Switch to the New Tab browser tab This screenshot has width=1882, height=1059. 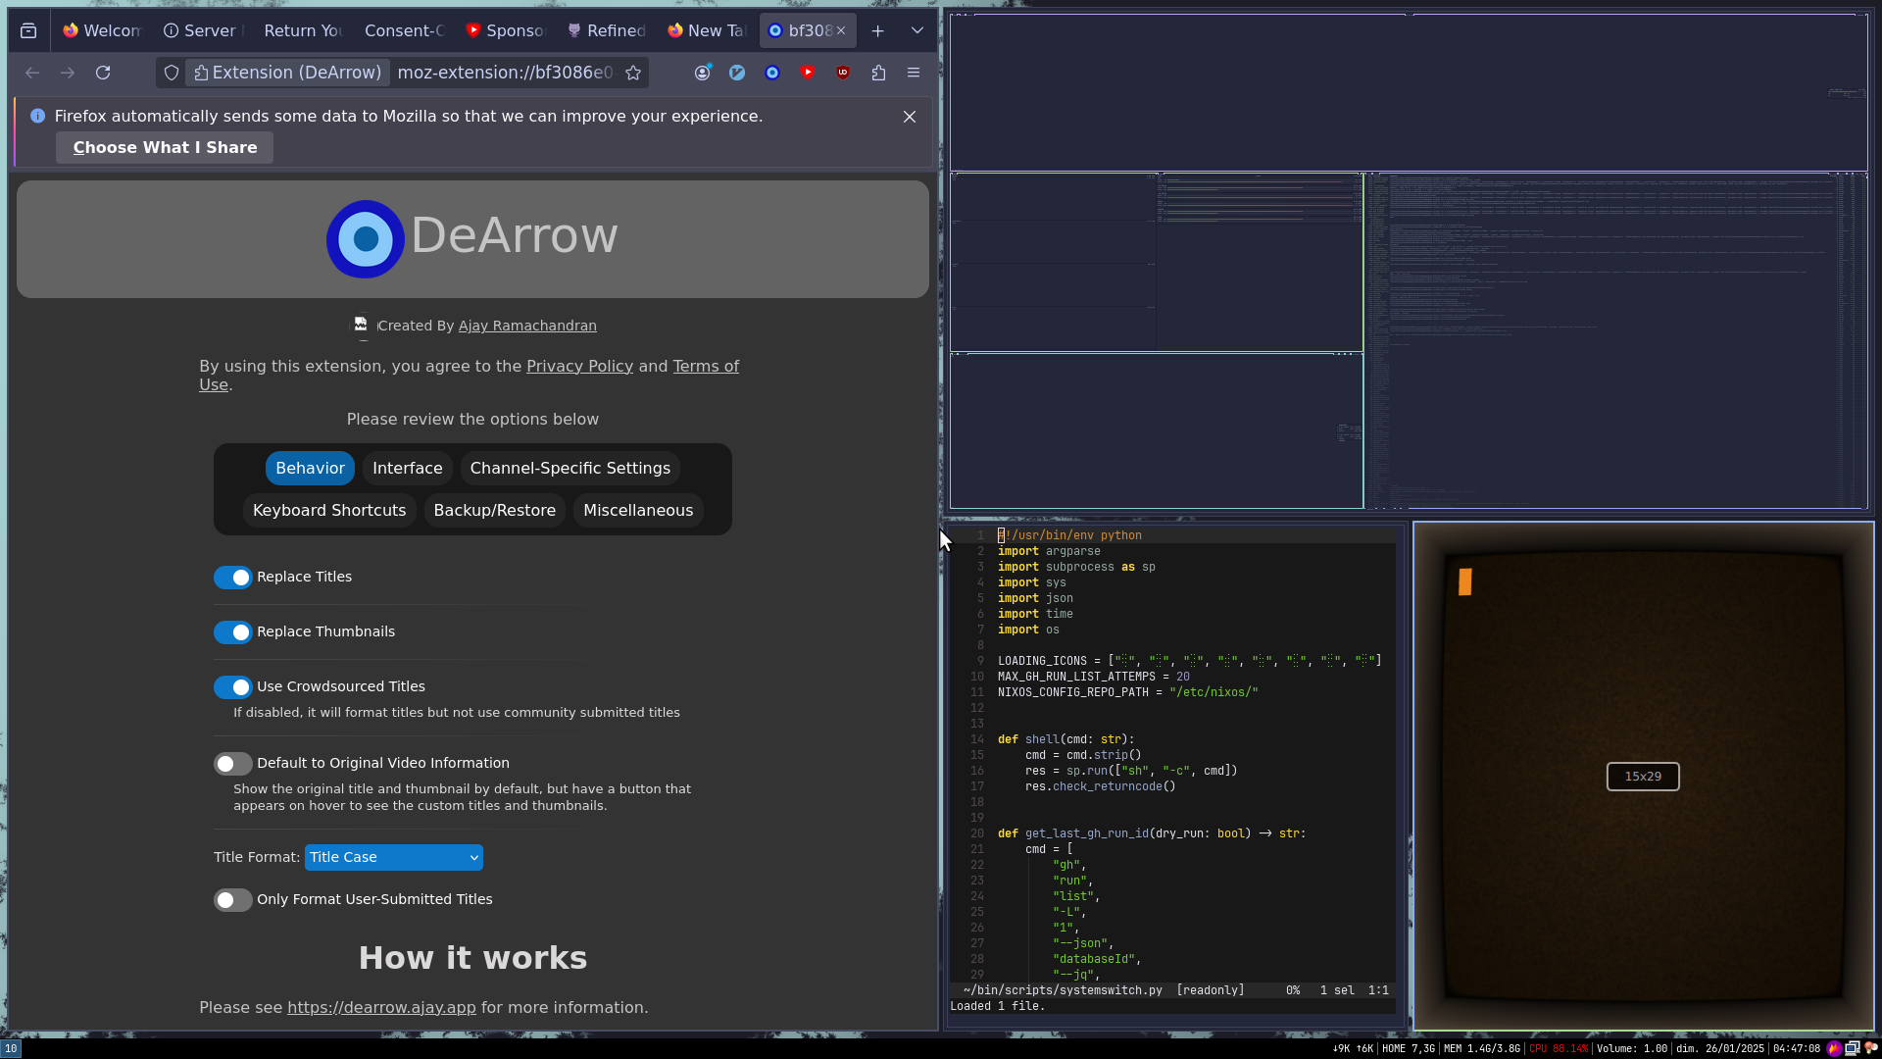707,30
